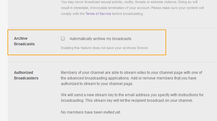Click the "Broadcasters" heading word
This screenshot has width=217, height=121.
pos(26,78)
